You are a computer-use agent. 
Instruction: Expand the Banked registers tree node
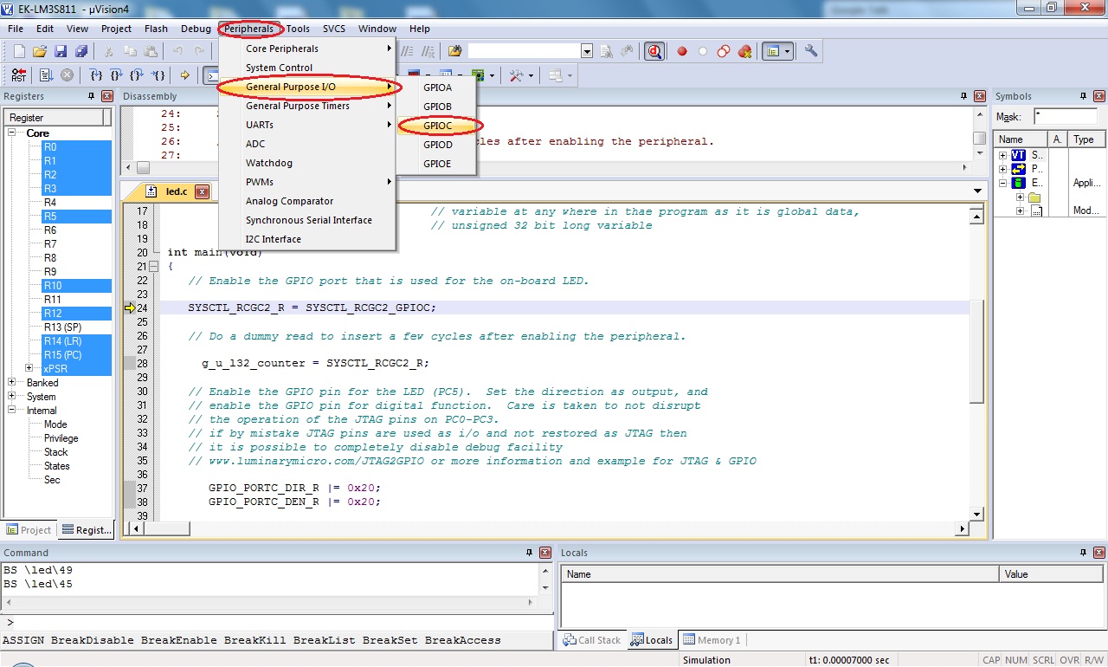point(12,383)
